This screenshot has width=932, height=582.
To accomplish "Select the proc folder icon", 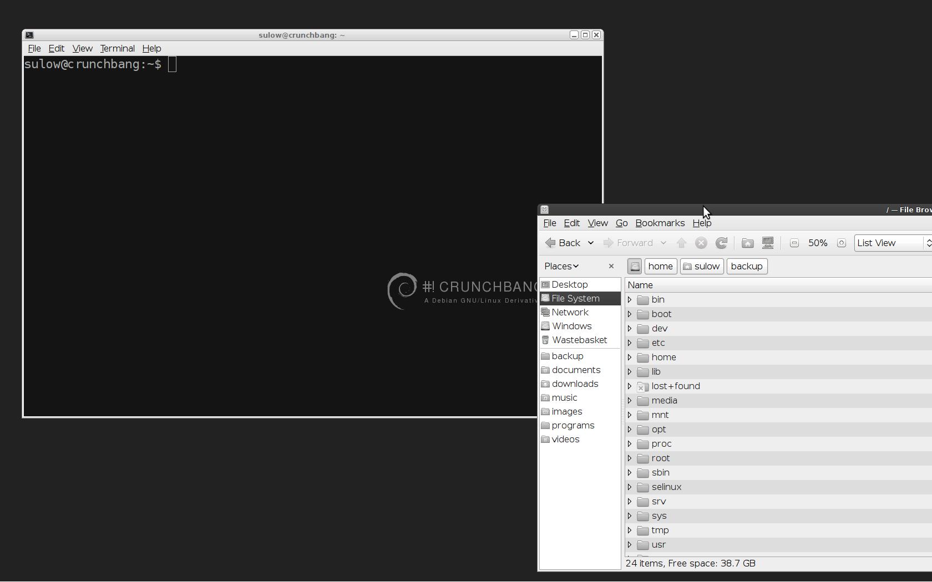I will click(x=643, y=444).
